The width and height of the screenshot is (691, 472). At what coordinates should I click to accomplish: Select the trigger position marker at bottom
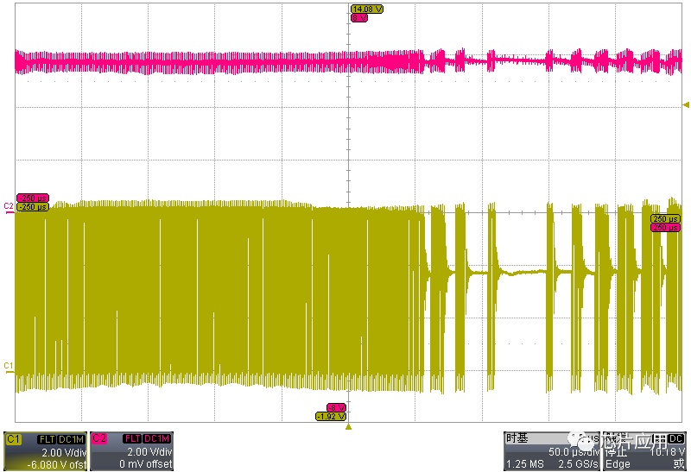348,426
